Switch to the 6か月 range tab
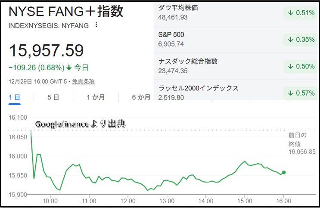320x208 pixels. pyautogui.click(x=141, y=97)
